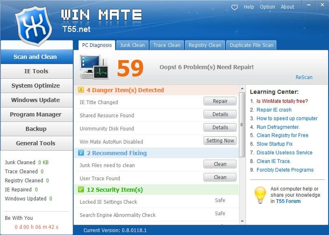
Task: Open IE Tools in sidebar
Action: (37, 71)
